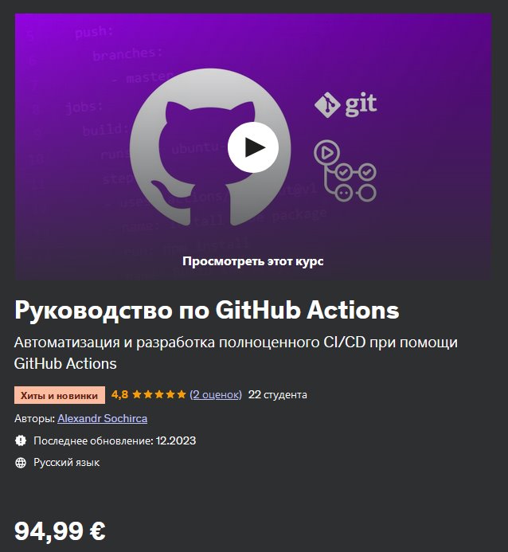Click the Хиты и новинки badge
508x552 pixels.
60,395
